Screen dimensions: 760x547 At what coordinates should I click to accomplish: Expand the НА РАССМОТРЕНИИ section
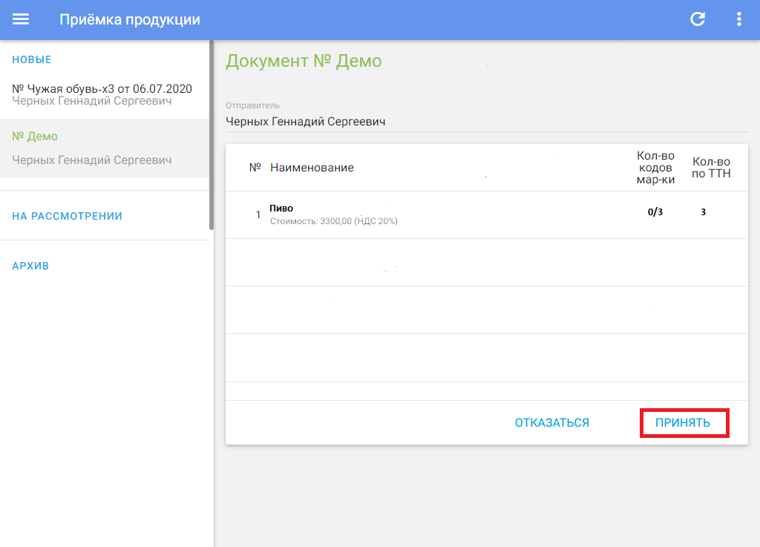coord(67,216)
